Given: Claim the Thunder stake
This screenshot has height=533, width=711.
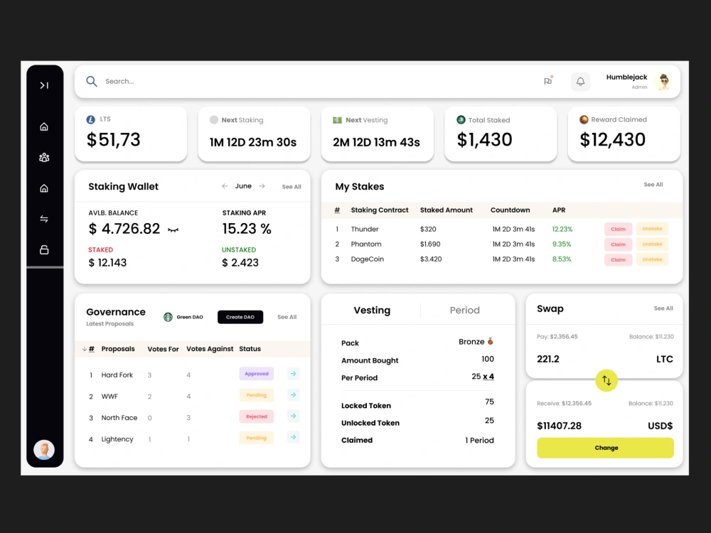Looking at the screenshot, I should click(618, 230).
